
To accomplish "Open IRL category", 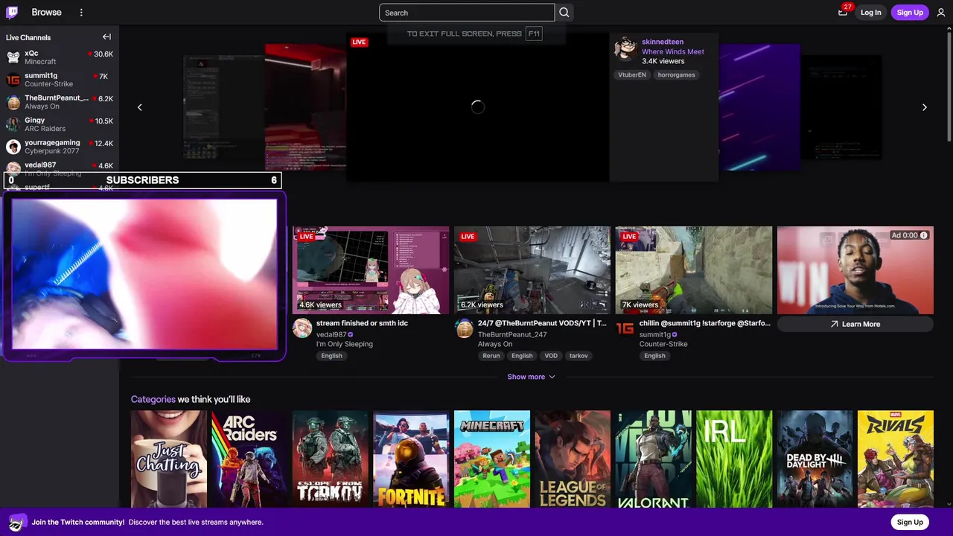I will 734,459.
